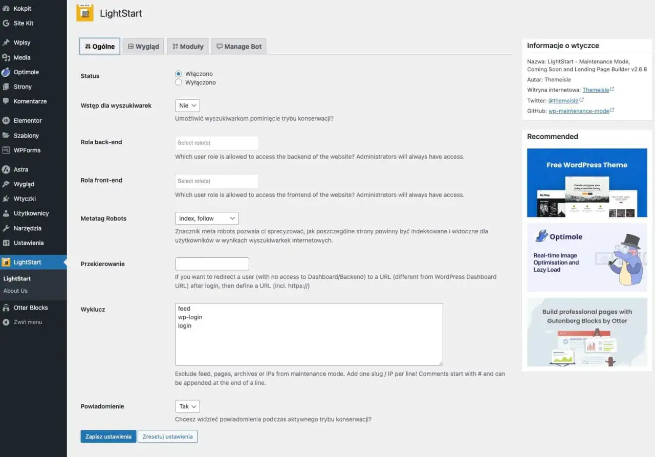Click the "Status" field label

click(90, 76)
